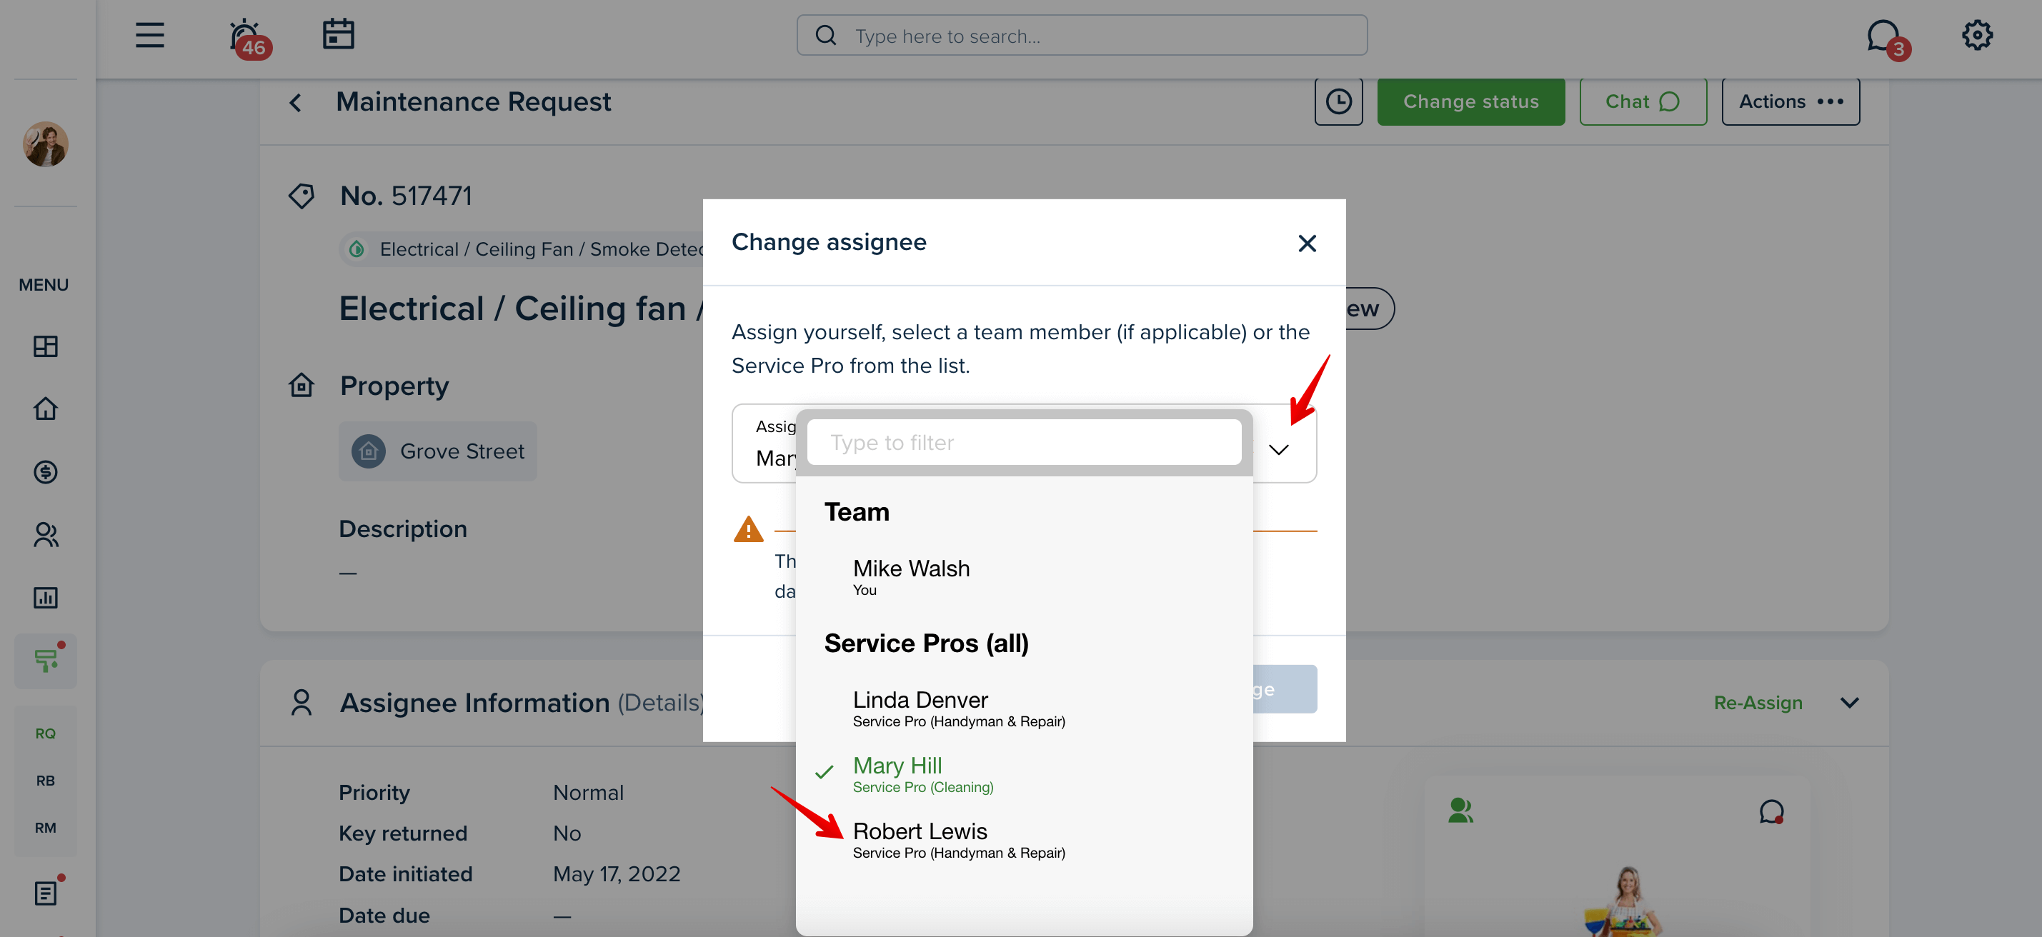Click the Service Pros (all) group header
Screen dimensions: 2042x937
[x=926, y=642]
